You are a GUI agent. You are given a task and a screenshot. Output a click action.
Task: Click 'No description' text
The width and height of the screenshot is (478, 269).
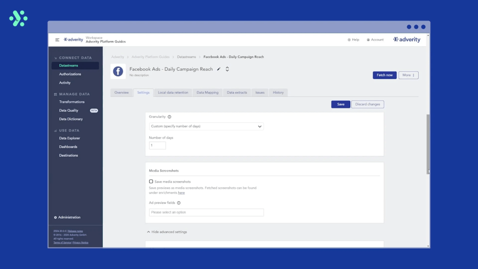[139, 75]
